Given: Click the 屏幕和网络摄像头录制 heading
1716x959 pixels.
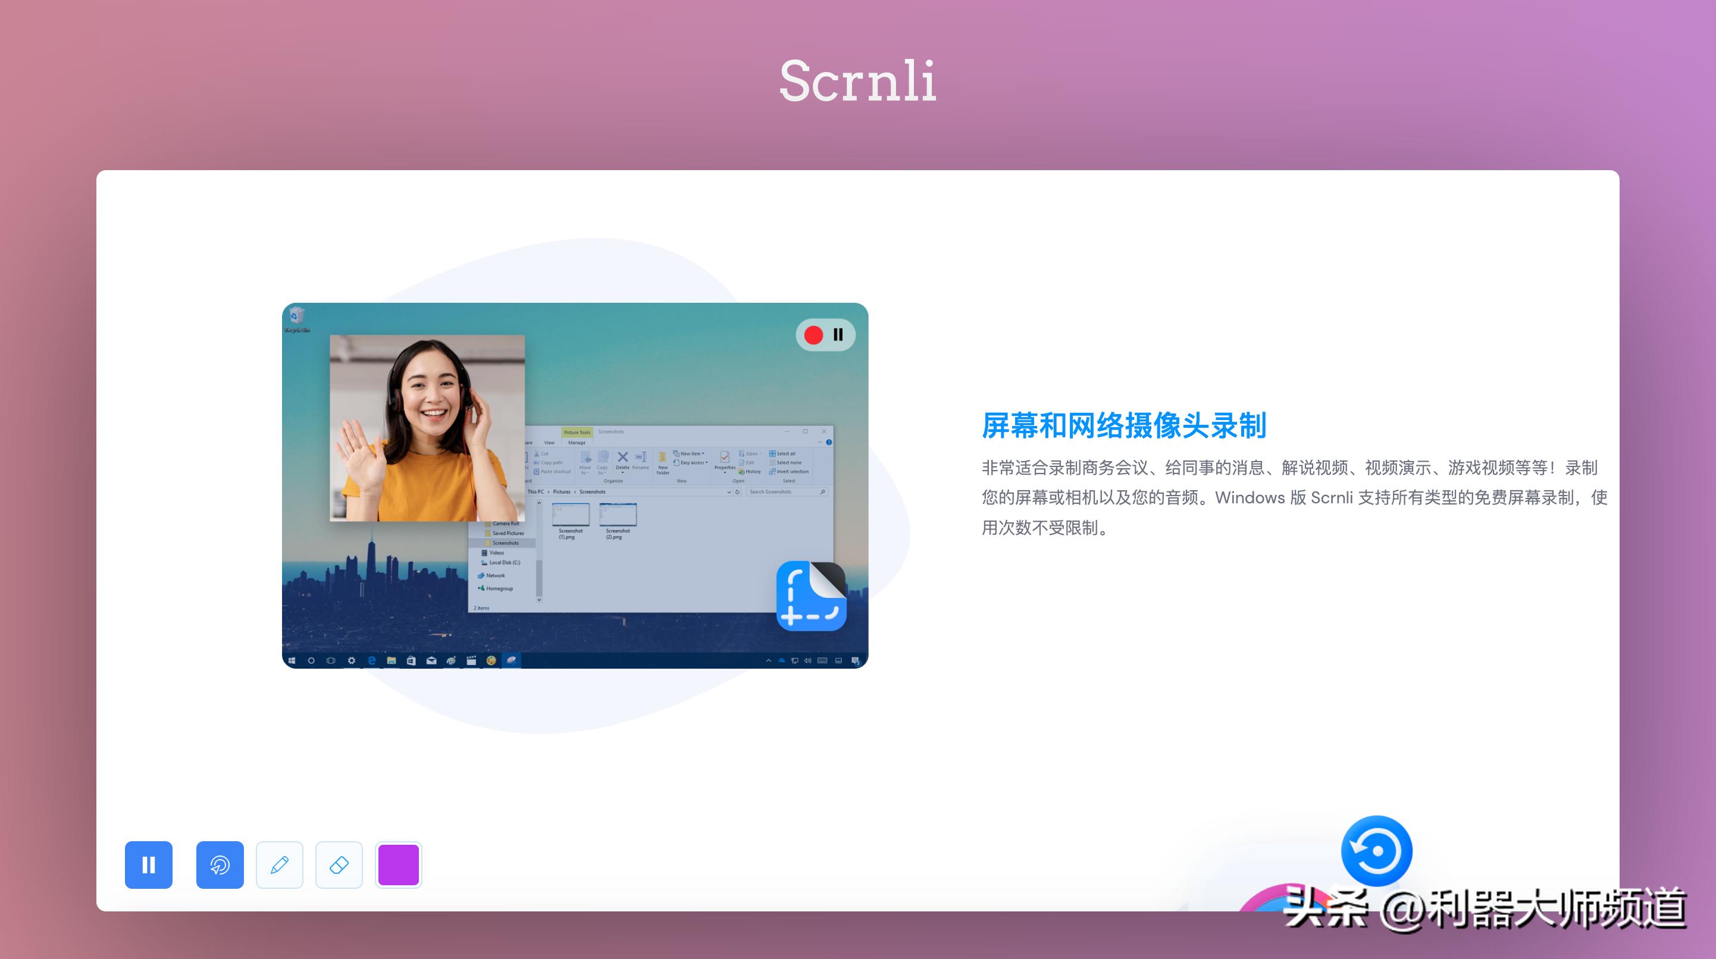Looking at the screenshot, I should click(x=1124, y=425).
